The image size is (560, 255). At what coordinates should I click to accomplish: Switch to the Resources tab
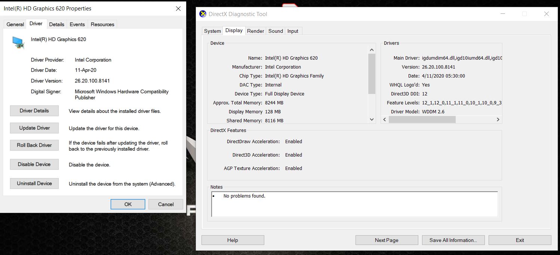click(x=102, y=24)
